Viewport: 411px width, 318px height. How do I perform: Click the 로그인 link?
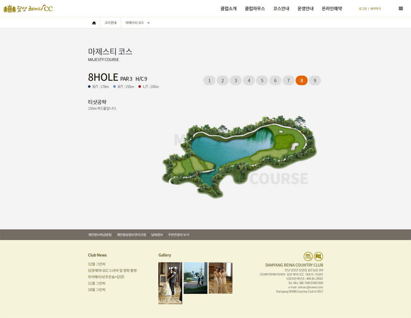[x=363, y=9]
